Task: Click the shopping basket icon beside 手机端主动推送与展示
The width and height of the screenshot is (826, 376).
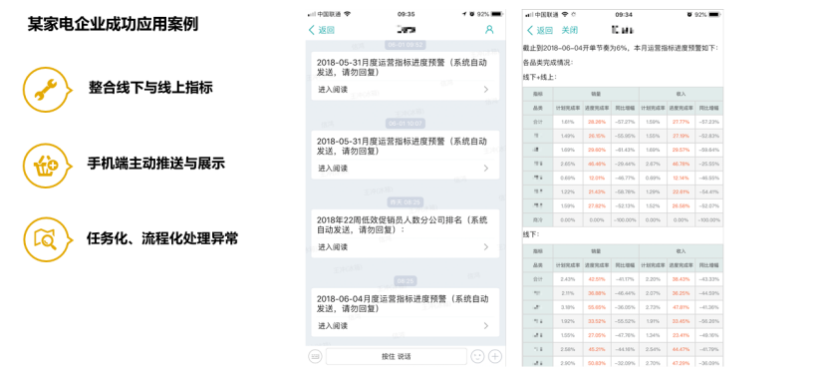Action: (x=46, y=166)
